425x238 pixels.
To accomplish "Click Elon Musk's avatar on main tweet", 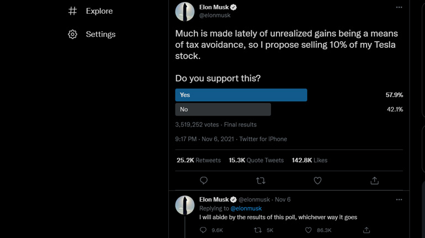I will pos(185,12).
